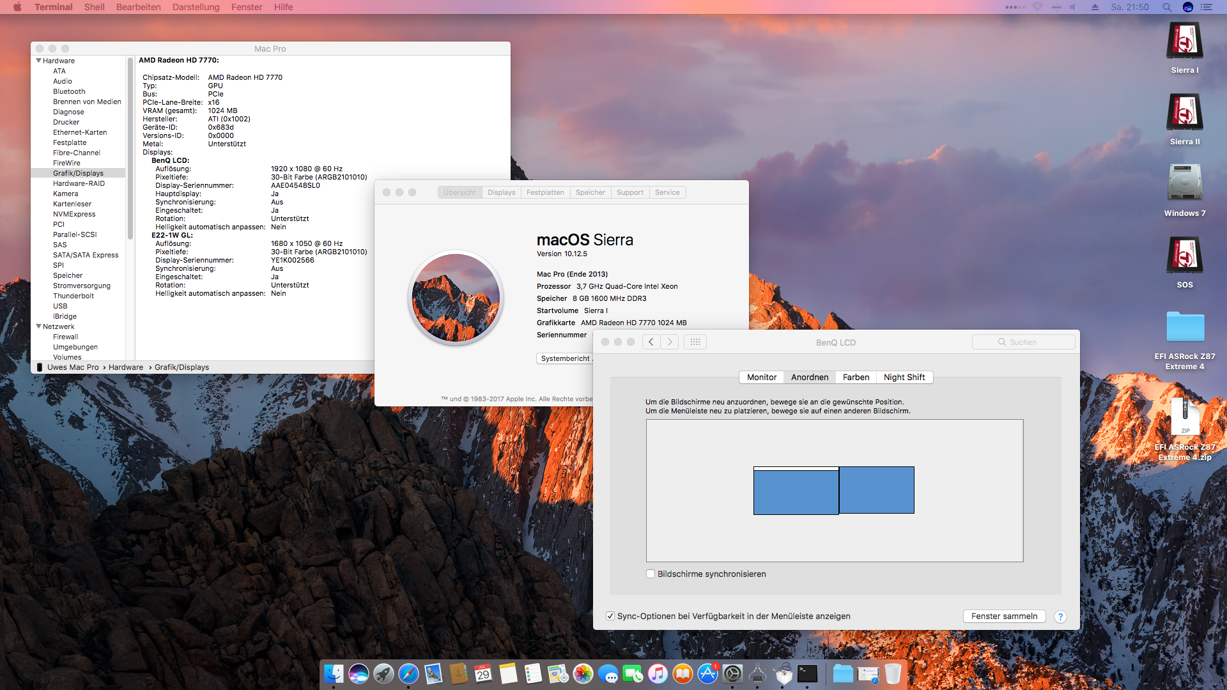
Task: Click the Siri icon in Dock
Action: click(x=359, y=673)
